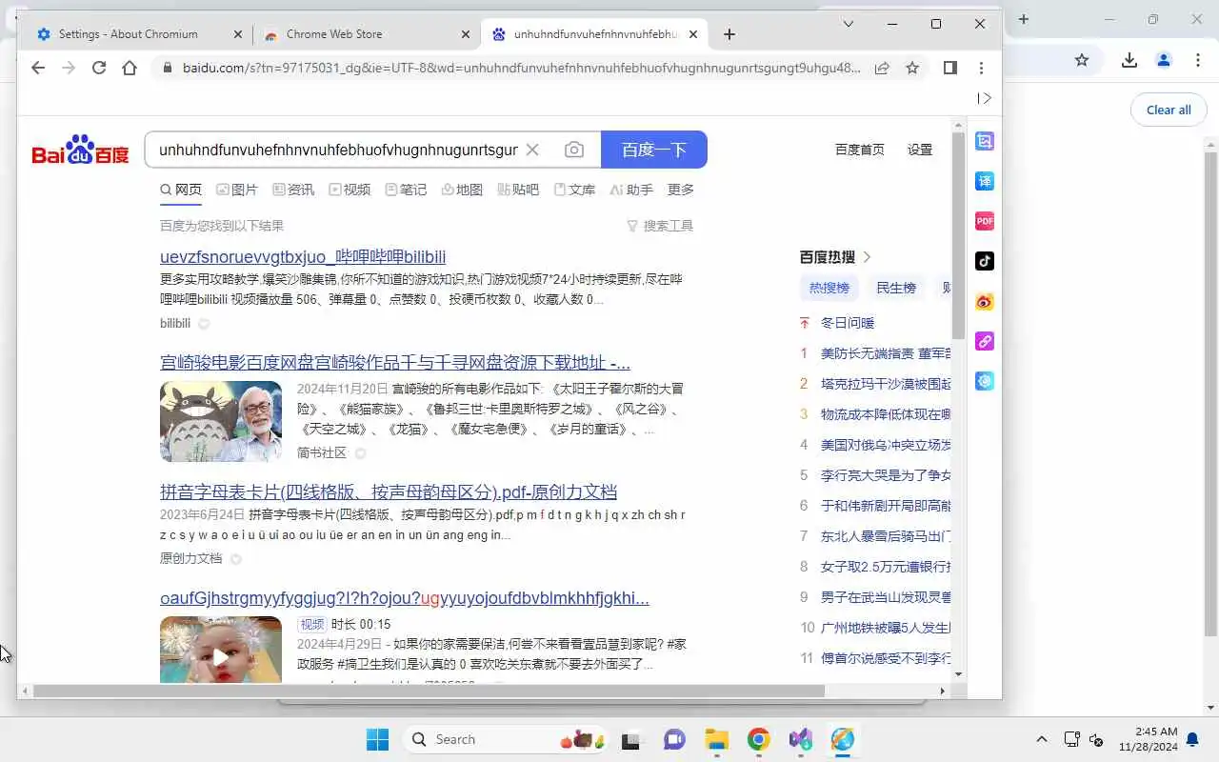Open sidebar blue gear settings icon
Screen dimensions: 1219x762
point(985,381)
